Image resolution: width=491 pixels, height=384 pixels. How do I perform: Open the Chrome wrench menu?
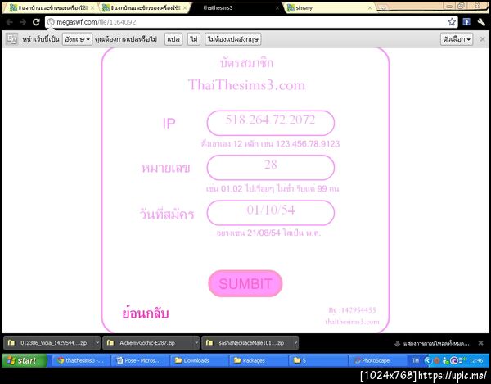[x=481, y=22]
